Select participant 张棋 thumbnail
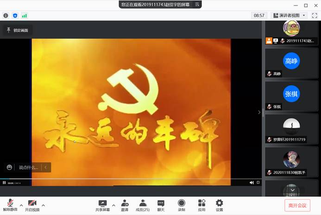321x215 pixels. [x=291, y=94]
